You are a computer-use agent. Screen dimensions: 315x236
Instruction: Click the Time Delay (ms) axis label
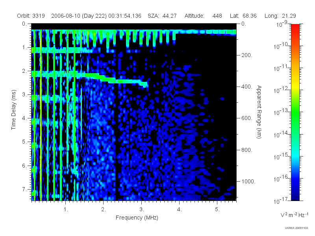pos(13,110)
